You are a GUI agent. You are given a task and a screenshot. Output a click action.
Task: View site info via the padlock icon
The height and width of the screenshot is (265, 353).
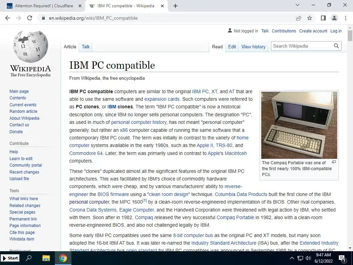click(44, 18)
